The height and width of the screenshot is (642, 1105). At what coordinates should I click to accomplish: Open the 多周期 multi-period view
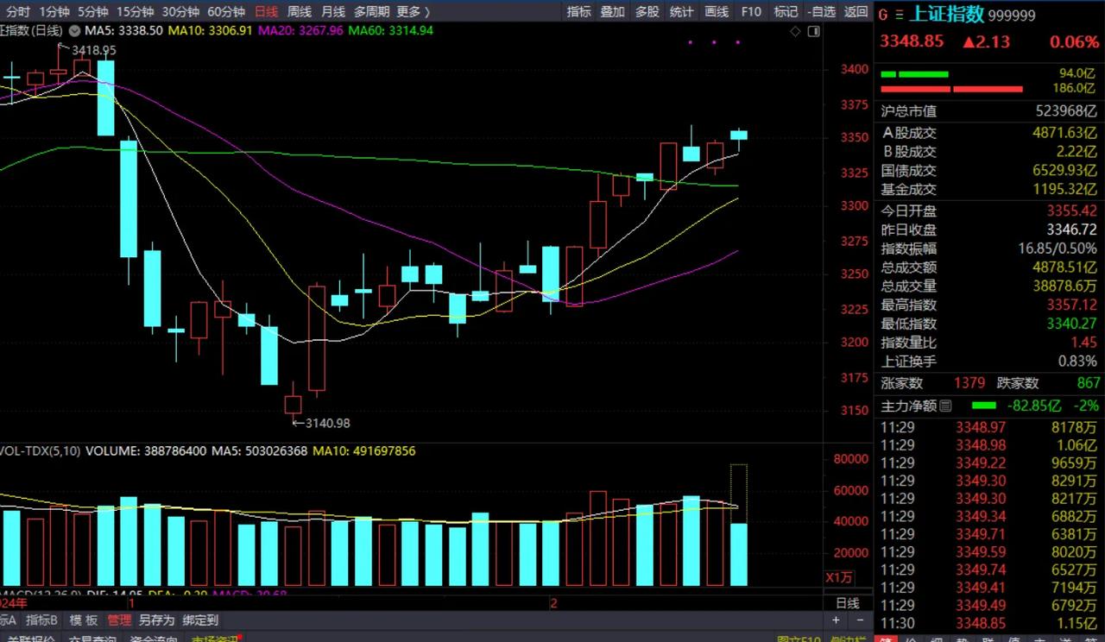[371, 11]
